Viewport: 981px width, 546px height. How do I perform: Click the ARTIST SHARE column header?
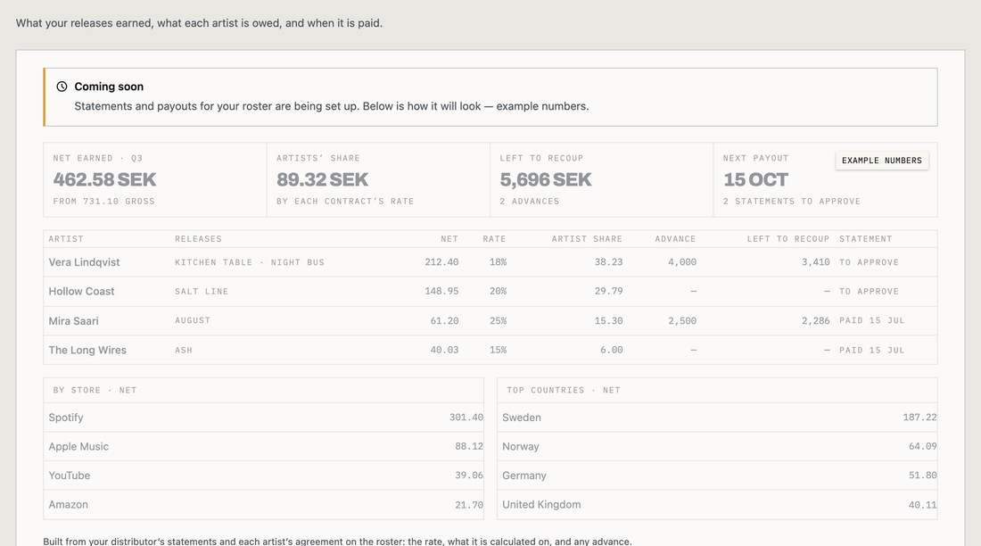point(587,238)
